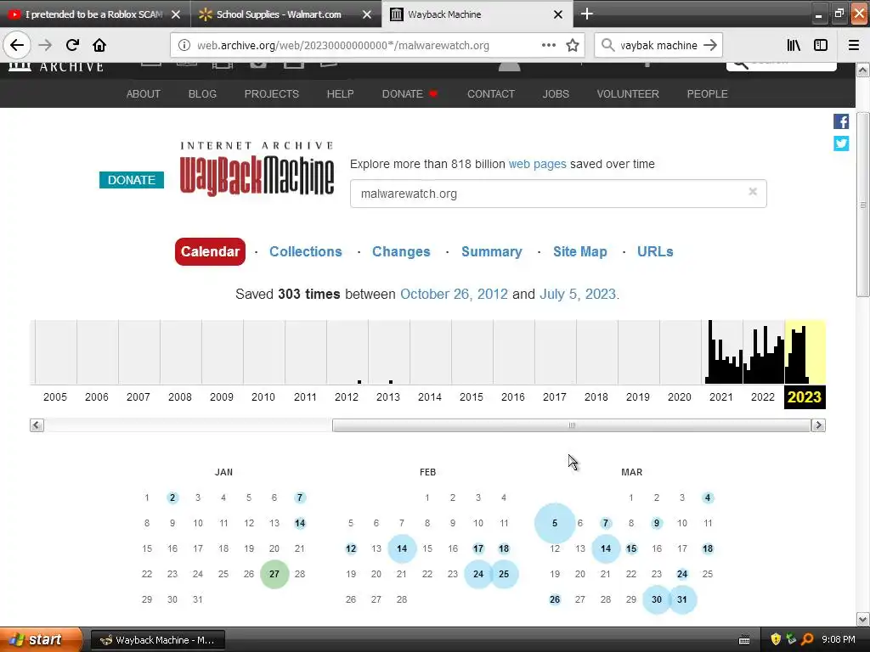This screenshot has width=870, height=652.
Task: Open the Changes link
Action: click(x=401, y=251)
